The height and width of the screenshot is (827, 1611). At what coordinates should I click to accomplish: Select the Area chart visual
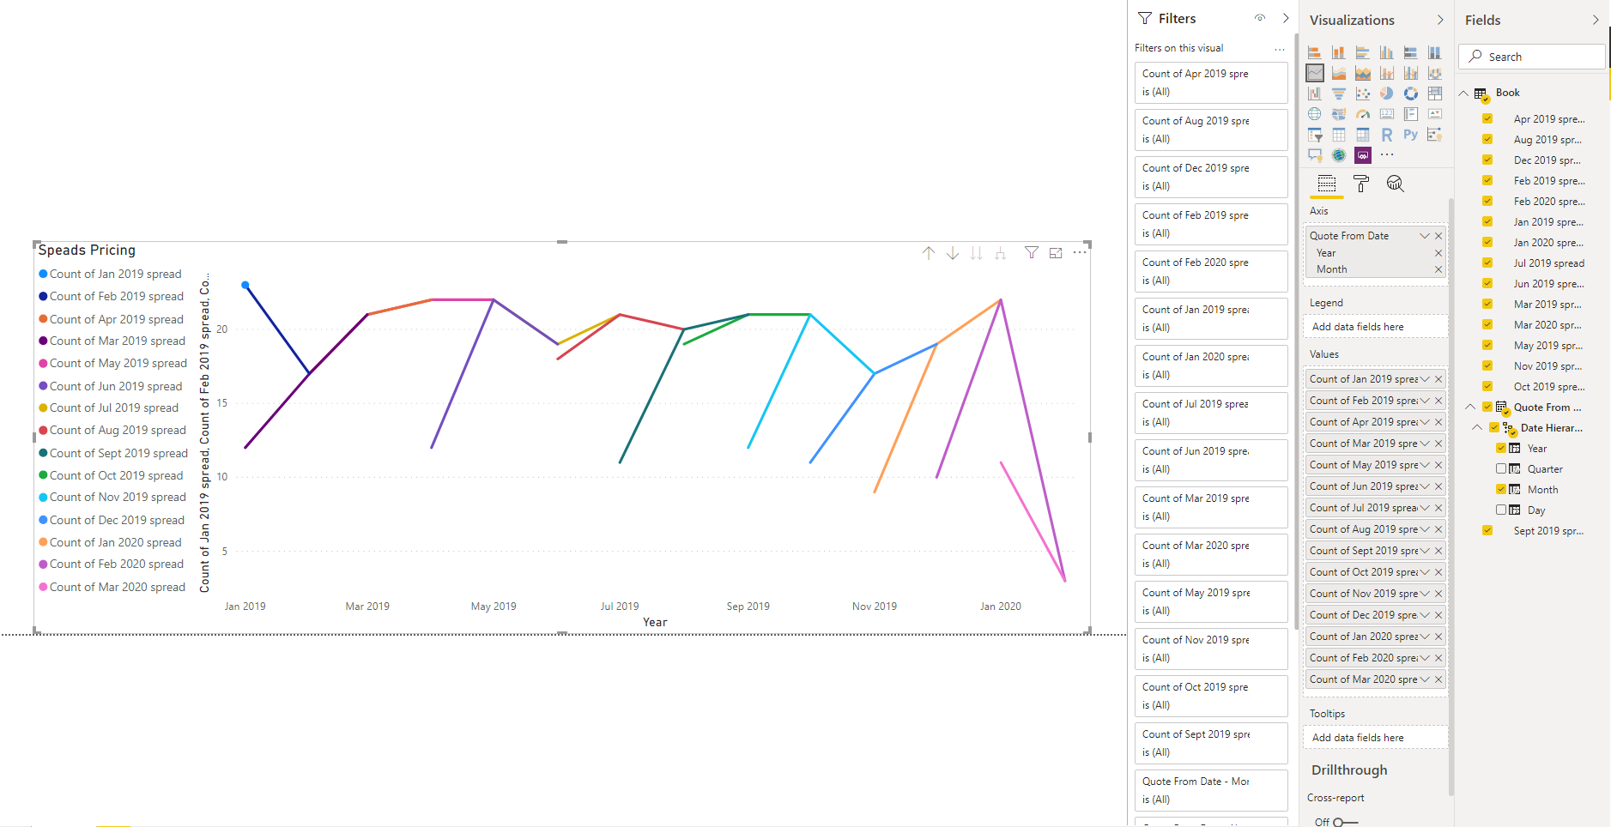[1338, 73]
